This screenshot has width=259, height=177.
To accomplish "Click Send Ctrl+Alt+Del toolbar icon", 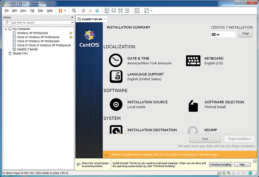I will click(74, 11).
